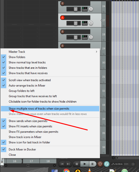Disable Scroll view when tracks activated
The height and width of the screenshot is (172, 139).
click(50, 80)
